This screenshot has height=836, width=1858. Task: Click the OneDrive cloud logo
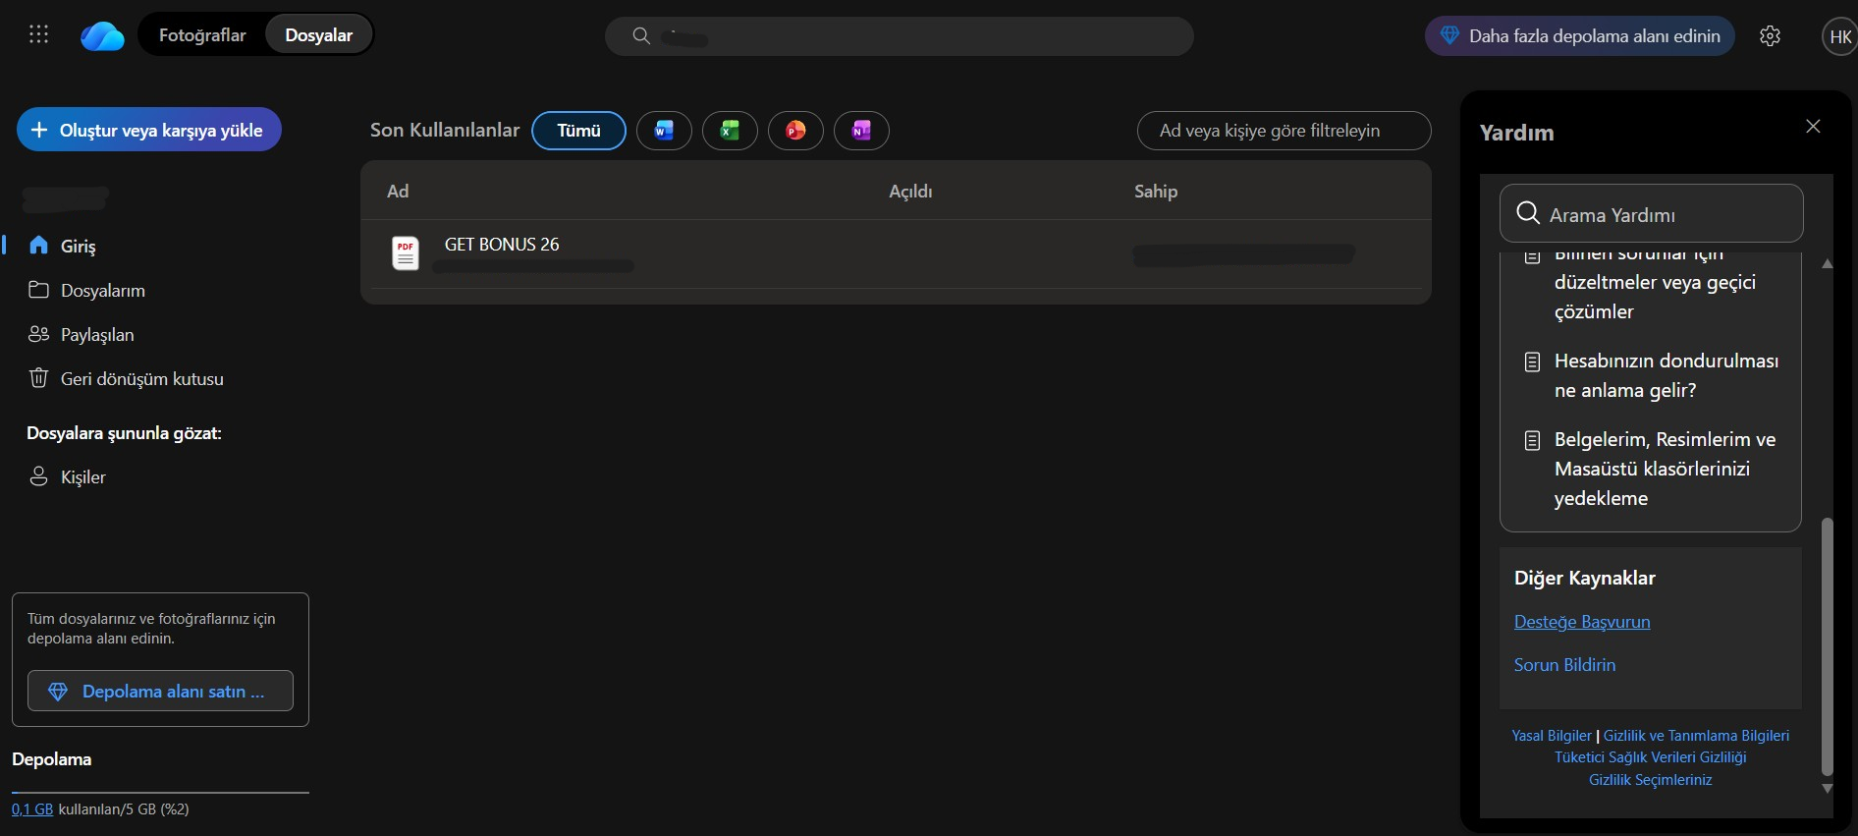pos(102,36)
